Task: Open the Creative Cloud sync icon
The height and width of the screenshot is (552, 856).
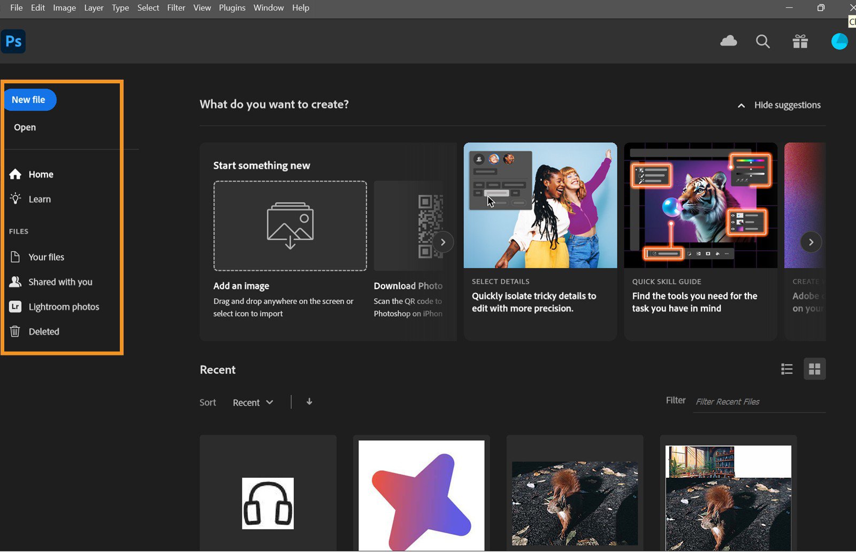Action: click(729, 41)
